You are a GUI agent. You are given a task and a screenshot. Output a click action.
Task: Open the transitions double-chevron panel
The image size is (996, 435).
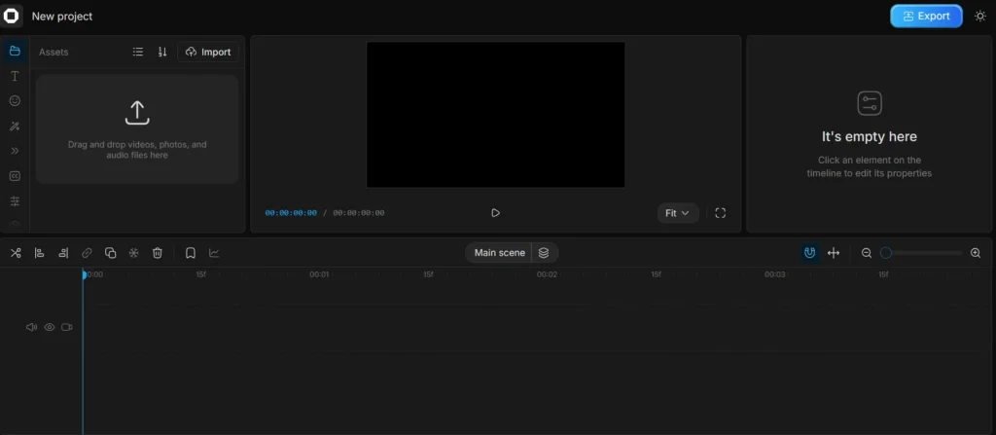[15, 151]
